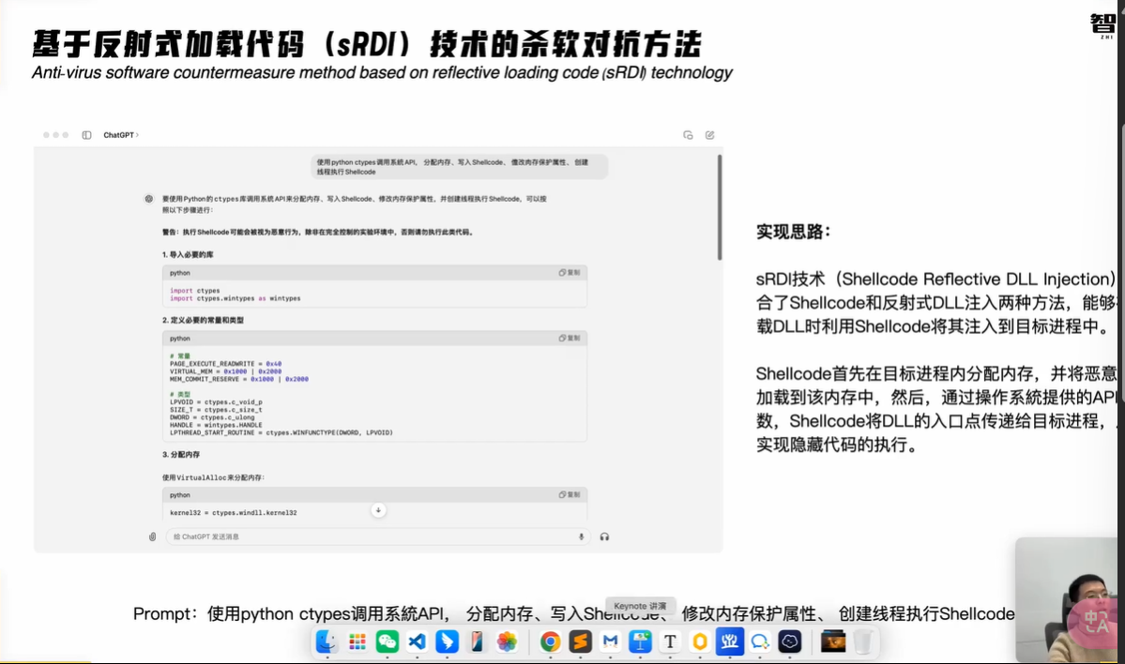1125x664 pixels.
Task: Open Visual Studio Code in dock
Action: pos(417,641)
